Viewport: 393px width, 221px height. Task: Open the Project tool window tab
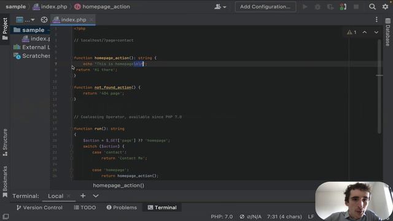[5, 29]
